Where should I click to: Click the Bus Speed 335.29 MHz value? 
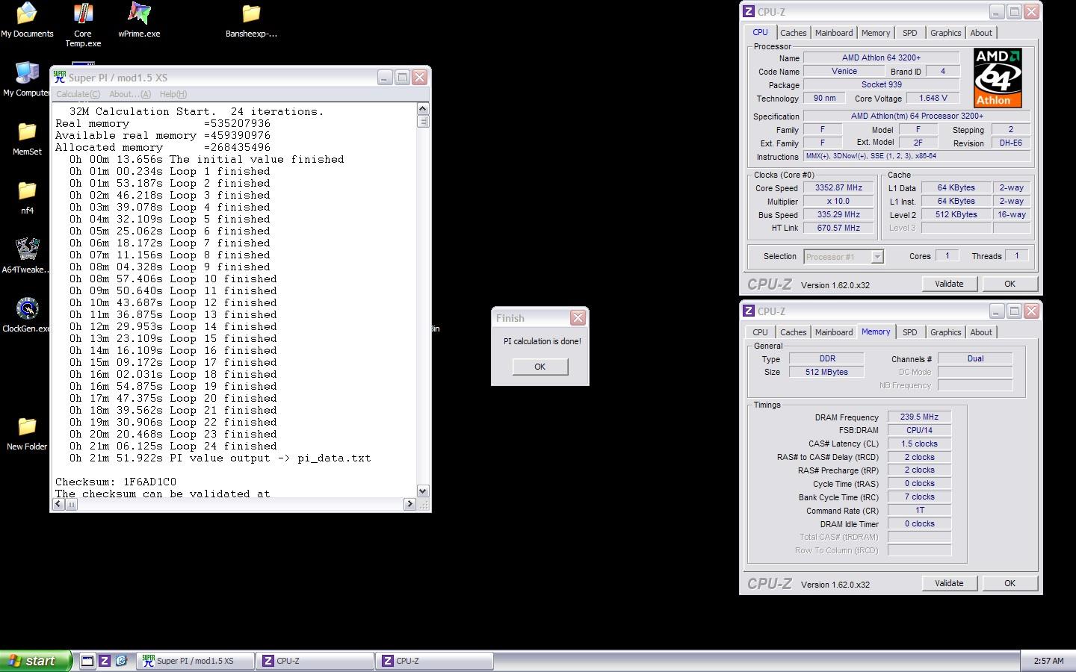coord(838,215)
